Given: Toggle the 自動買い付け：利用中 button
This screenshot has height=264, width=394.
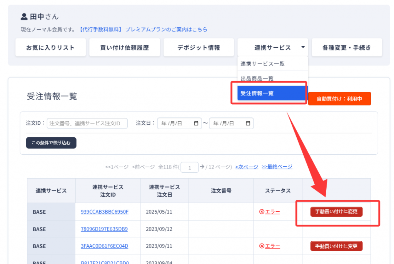Looking at the screenshot, I should coord(339,99).
